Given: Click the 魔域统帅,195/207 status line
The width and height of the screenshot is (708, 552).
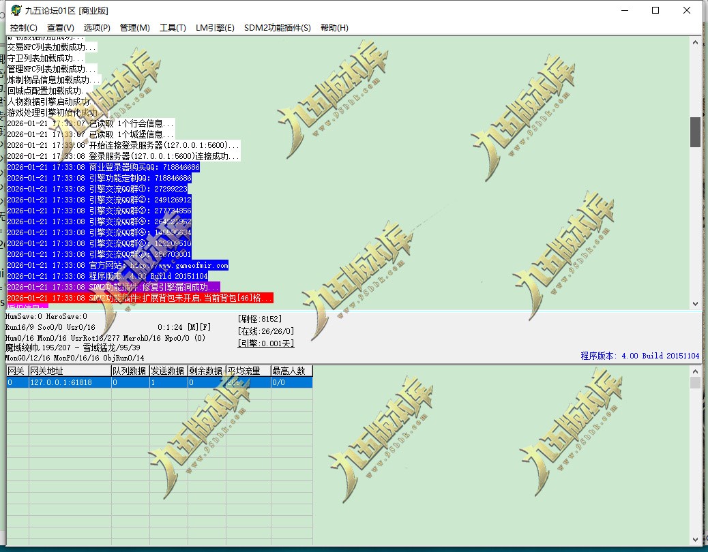Looking at the screenshot, I should pyautogui.click(x=73, y=348).
